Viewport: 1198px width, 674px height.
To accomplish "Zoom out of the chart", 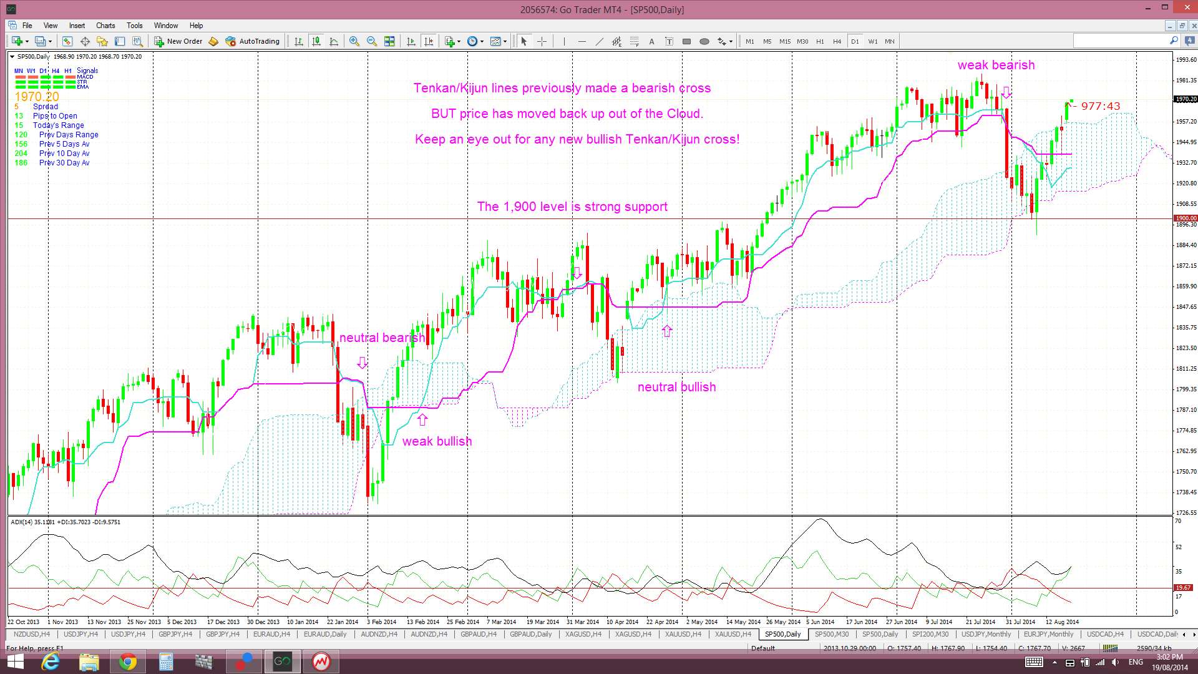I will (x=372, y=41).
